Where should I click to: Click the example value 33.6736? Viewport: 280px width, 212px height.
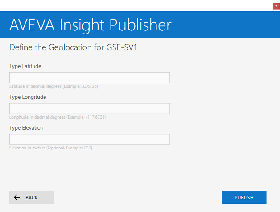coord(90,86)
